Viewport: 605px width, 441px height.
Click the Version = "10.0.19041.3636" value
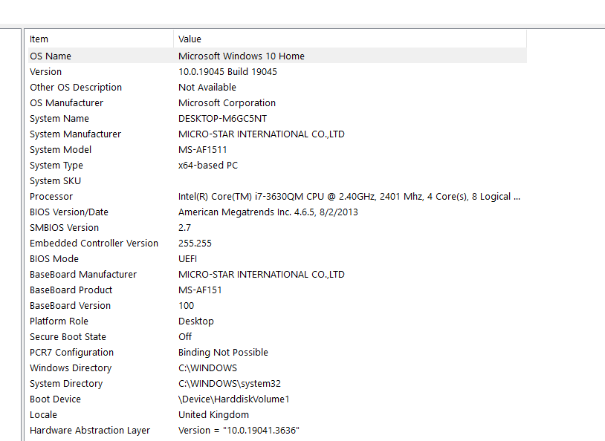(x=239, y=430)
